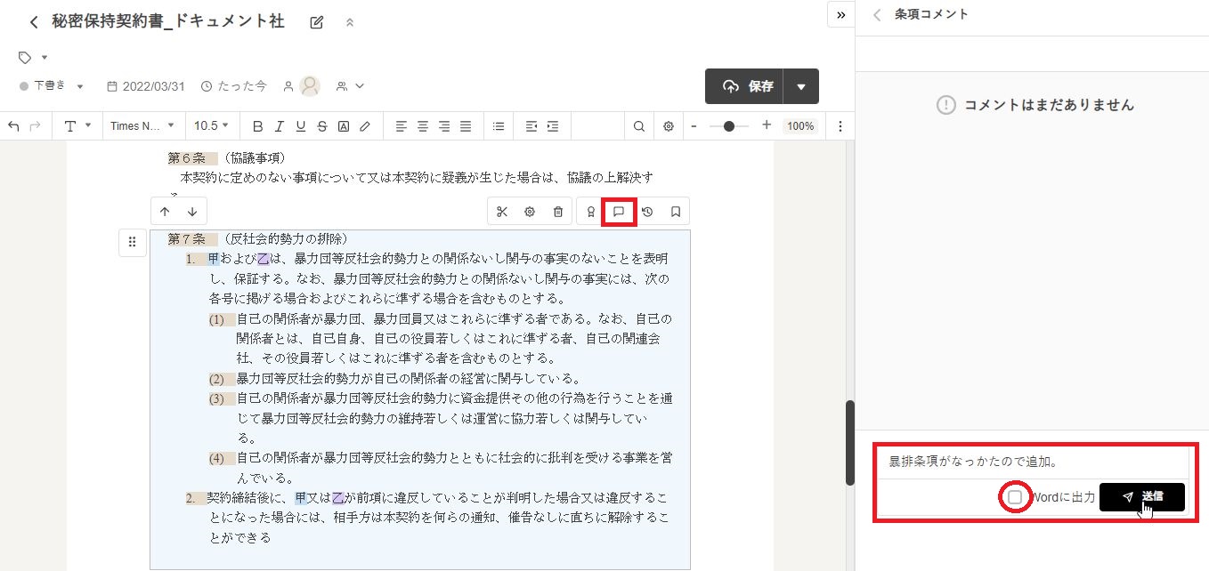
Task: Toggle underline formatting
Action: 301,126
